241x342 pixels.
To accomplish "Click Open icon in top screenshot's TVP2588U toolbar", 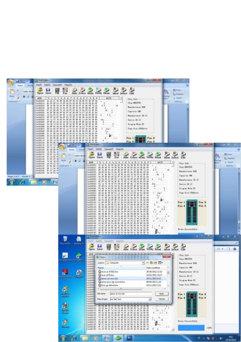I will point(40,91).
